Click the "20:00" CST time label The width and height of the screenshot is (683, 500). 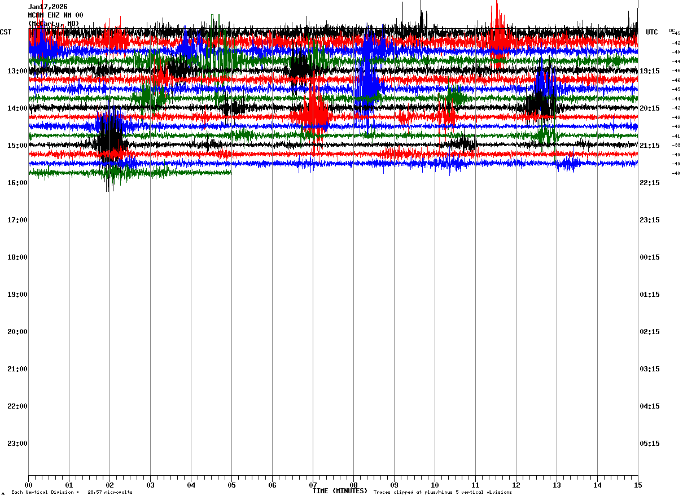point(17,332)
